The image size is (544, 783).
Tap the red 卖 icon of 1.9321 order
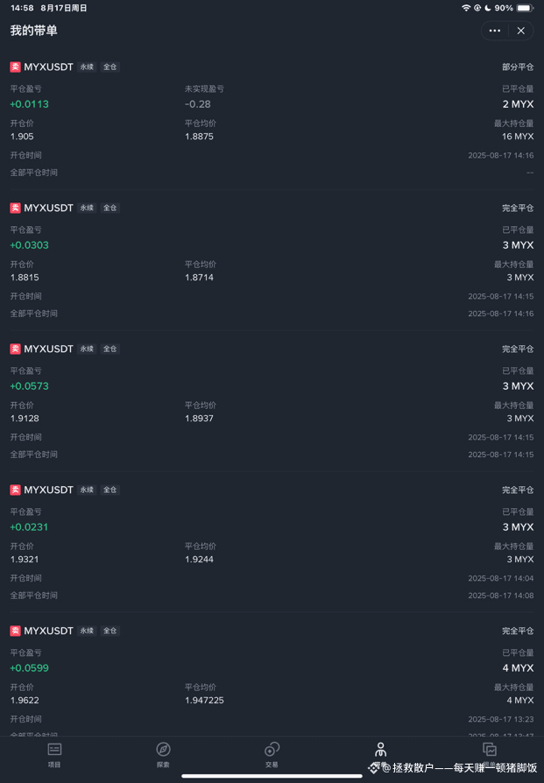pos(16,490)
